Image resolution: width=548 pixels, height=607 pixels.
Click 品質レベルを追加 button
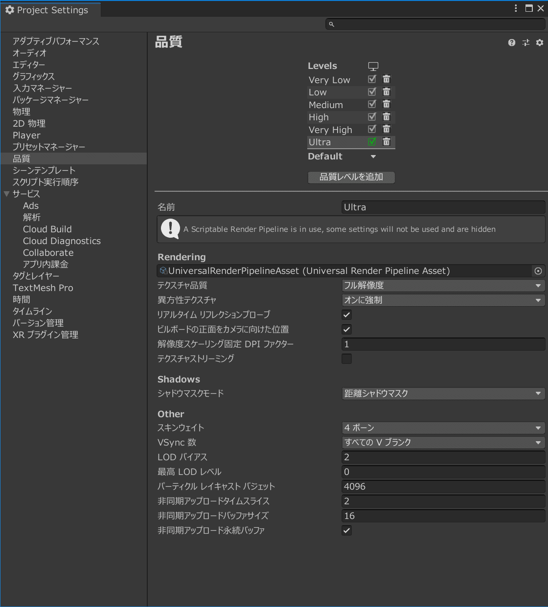[x=351, y=177]
